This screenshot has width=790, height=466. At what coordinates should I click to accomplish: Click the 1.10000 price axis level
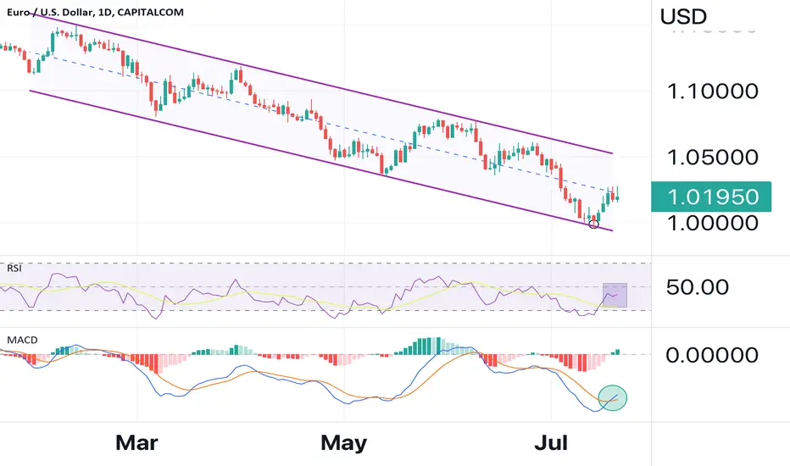(x=712, y=92)
